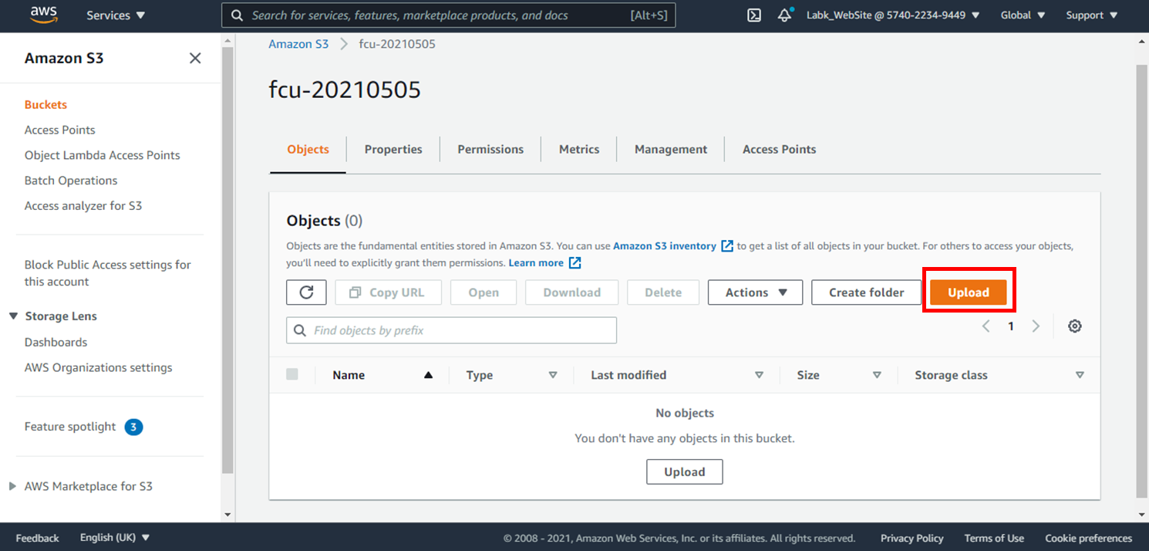Close the Amazon S3 sidebar panel
This screenshot has width=1149, height=551.
(x=195, y=58)
